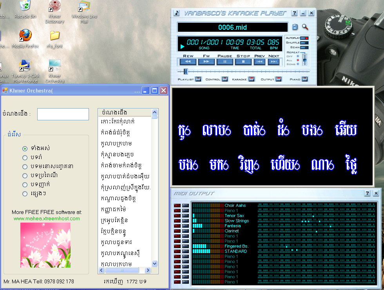384x290 pixels.
Task: Click the red button on the Slow Strings channel
Action: click(177, 221)
